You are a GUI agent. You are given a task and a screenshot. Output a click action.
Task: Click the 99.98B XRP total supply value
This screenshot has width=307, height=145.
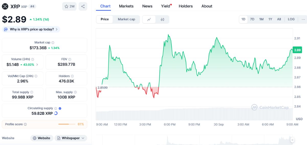click(x=23, y=97)
